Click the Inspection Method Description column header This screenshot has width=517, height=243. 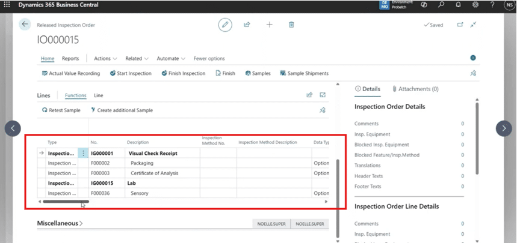268,142
